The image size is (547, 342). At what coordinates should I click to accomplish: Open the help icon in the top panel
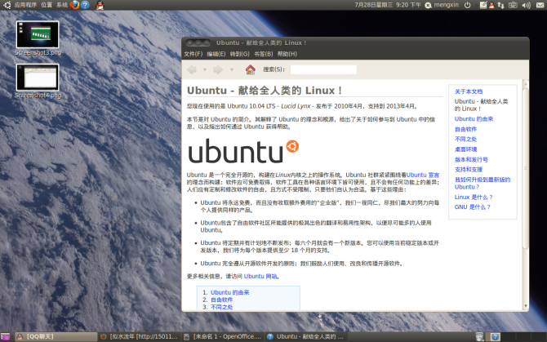(x=85, y=5)
